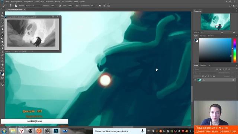This screenshot has width=238, height=134.
Task: Open the Файл menu
Action: [7, 1]
